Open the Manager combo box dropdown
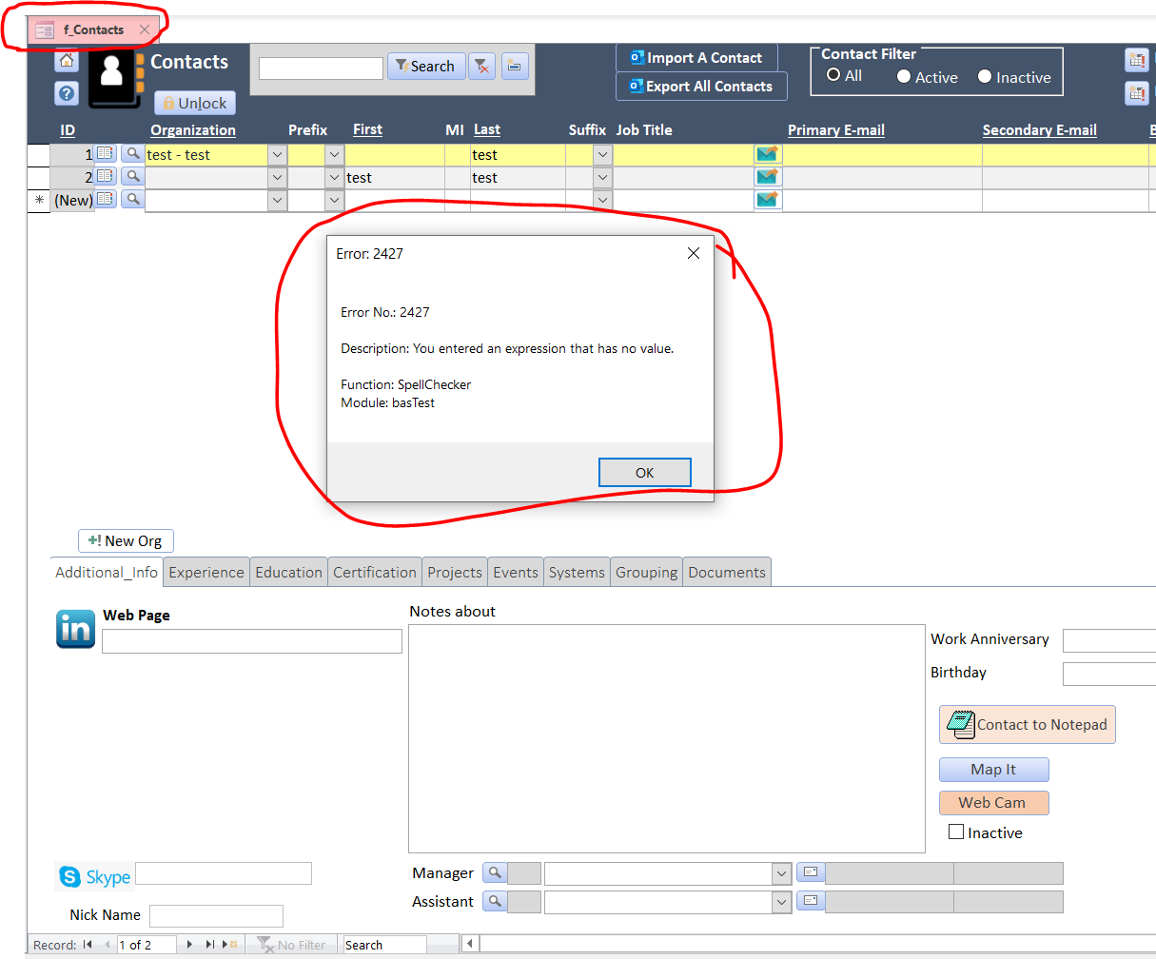 pyautogui.click(x=781, y=873)
